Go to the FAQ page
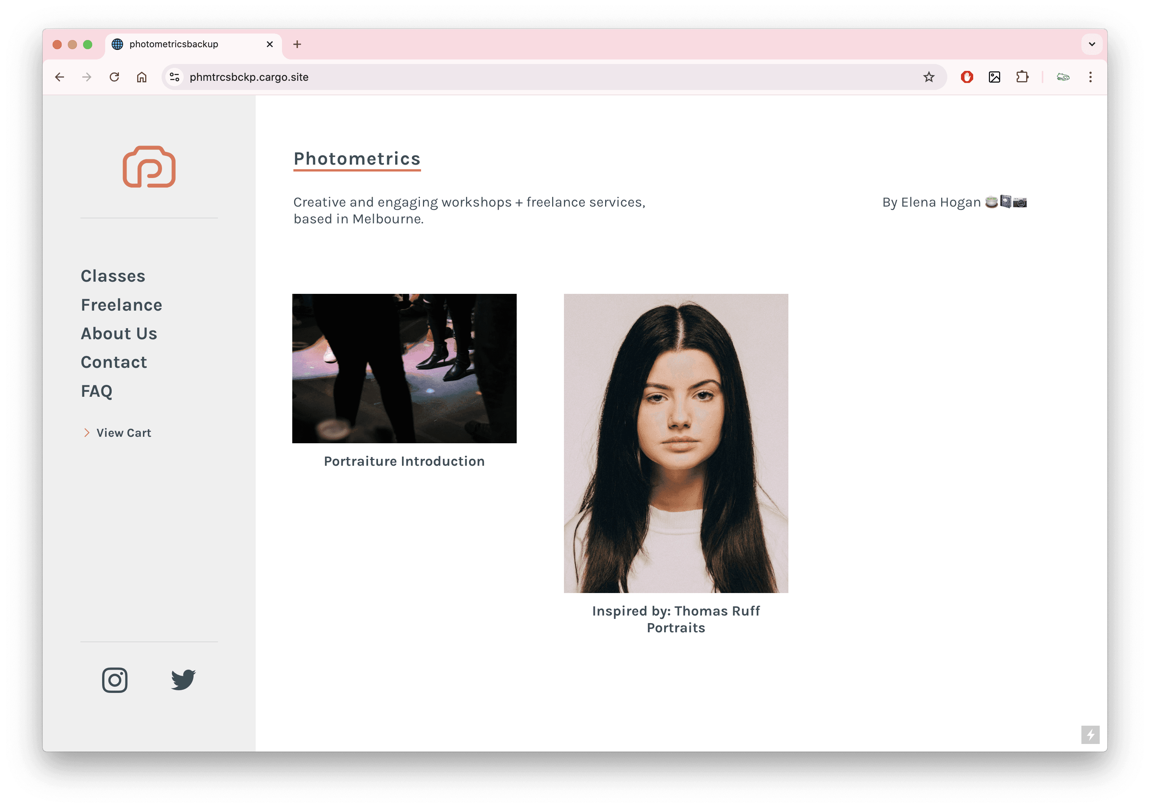This screenshot has height=808, width=1150. [97, 391]
